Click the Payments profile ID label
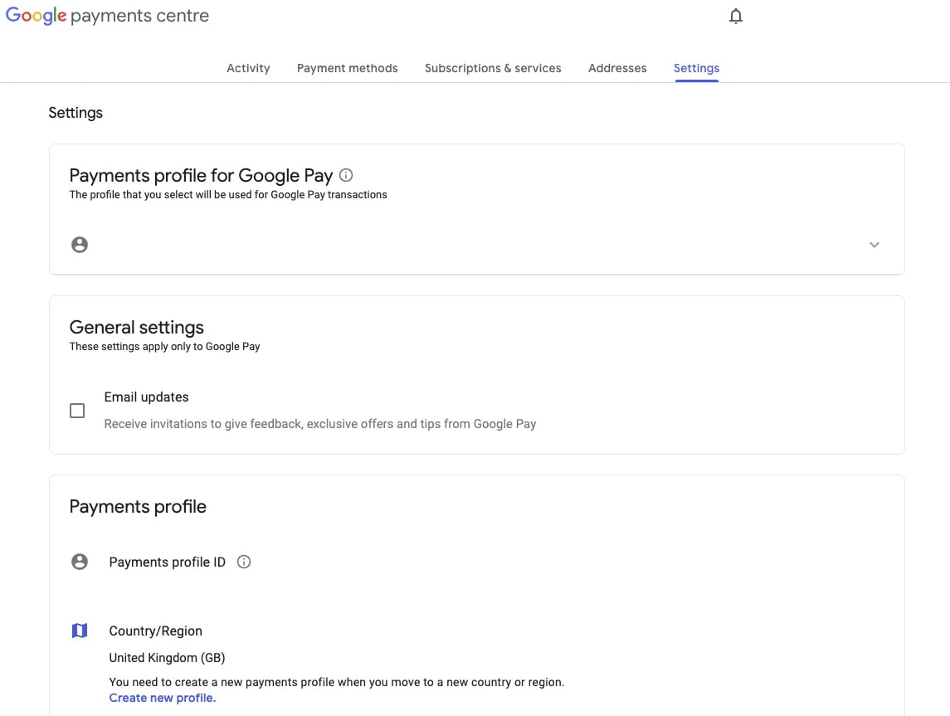This screenshot has width=950, height=716. (x=168, y=563)
